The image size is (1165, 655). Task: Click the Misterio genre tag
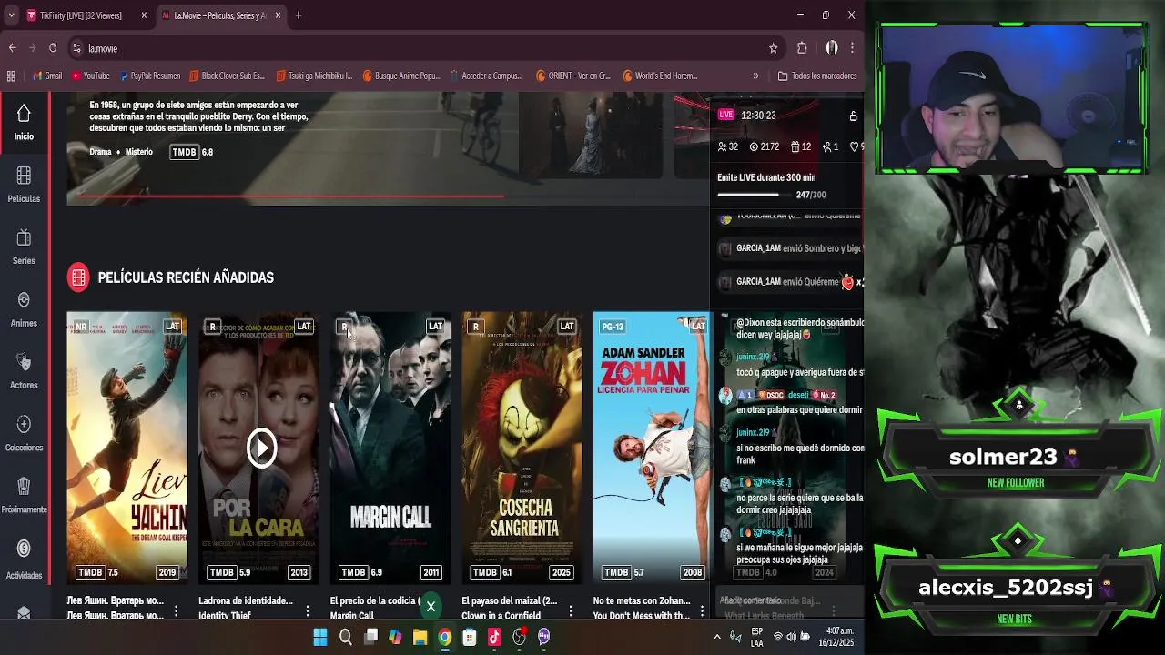point(139,152)
